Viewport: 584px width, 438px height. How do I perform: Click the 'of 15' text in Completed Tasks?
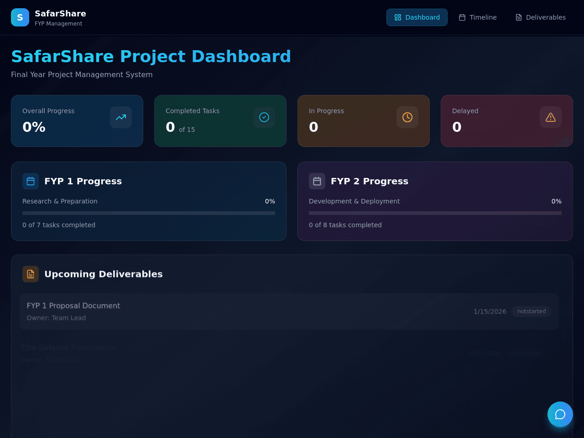coord(187,130)
